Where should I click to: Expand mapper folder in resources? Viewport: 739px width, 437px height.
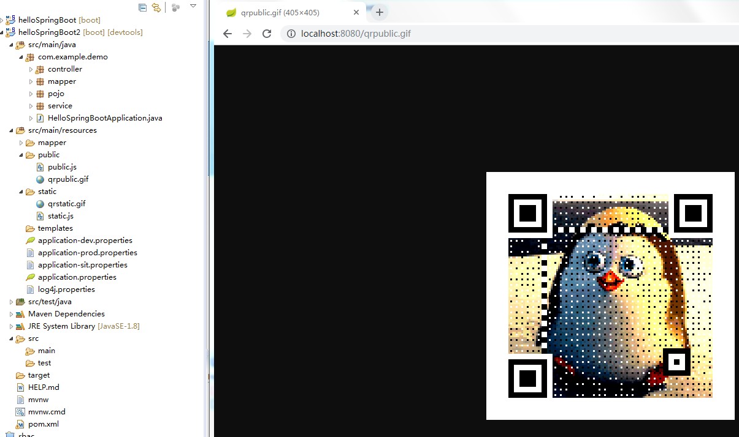tap(21, 143)
